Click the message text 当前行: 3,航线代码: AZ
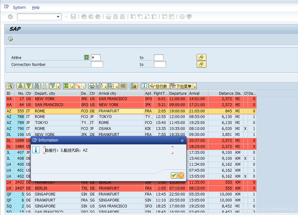The width and height of the screenshot is (298, 215). pyautogui.click(x=66, y=150)
